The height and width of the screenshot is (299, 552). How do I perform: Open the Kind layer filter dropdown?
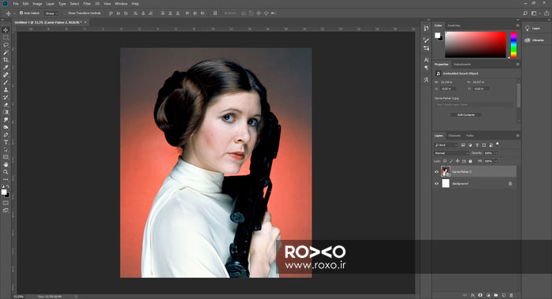point(446,145)
